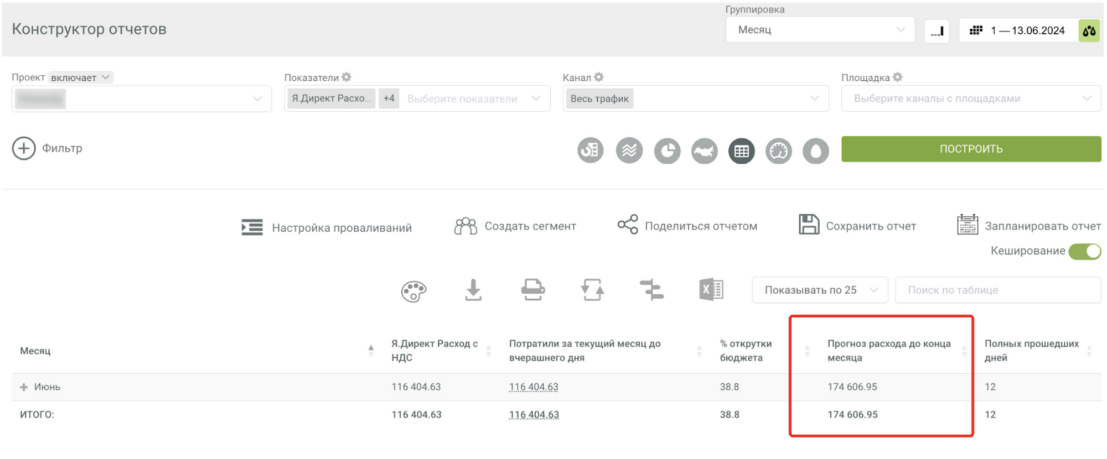Toggle the Кеширование switch
Viewport: 1107px width, 459px height.
[1084, 251]
